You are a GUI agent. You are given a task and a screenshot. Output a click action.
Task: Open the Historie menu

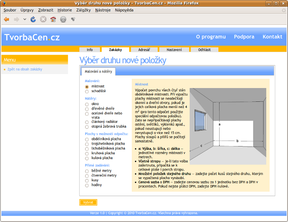click(65, 10)
